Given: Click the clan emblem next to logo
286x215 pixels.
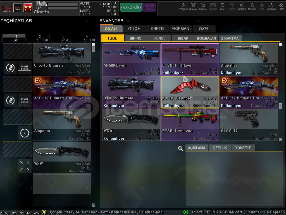Looking at the screenshot, I should (18, 8).
